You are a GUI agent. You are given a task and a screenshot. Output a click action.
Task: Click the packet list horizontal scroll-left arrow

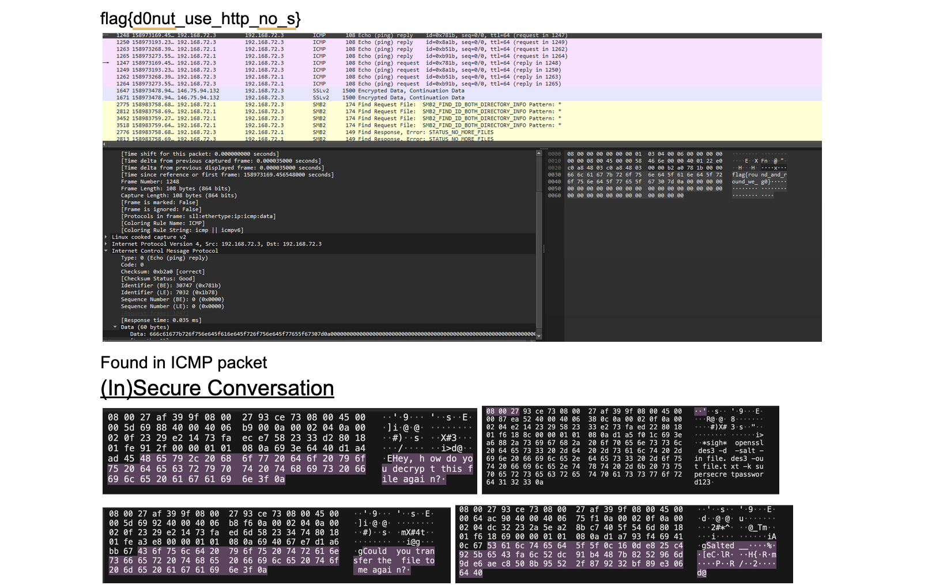click(105, 144)
